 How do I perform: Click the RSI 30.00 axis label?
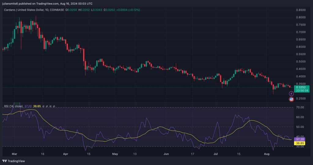(300, 146)
